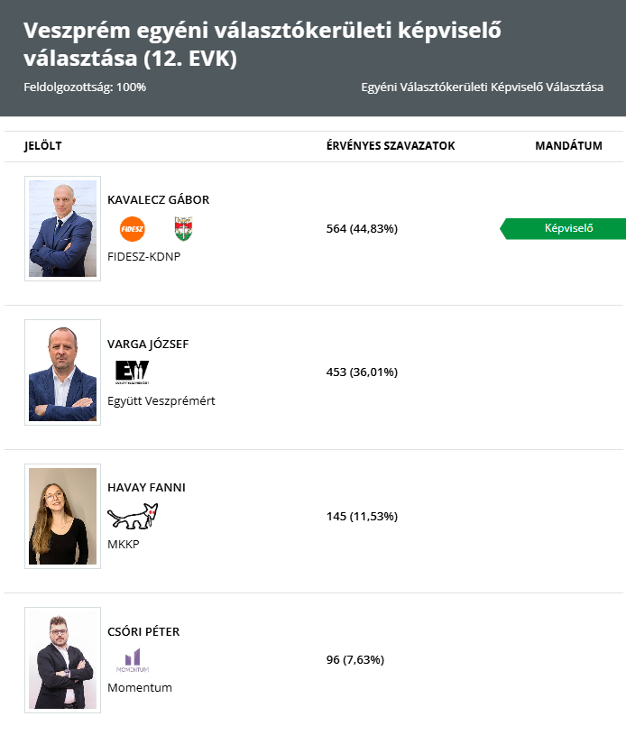The image size is (626, 744).
Task: Click the Mandátum column header
Action: click(x=568, y=146)
